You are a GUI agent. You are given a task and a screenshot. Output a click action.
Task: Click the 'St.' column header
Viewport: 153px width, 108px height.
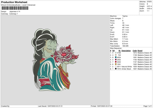[x=120, y=51]
